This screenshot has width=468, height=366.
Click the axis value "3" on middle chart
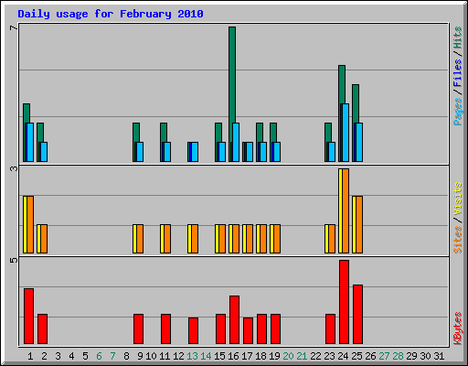click(x=14, y=168)
